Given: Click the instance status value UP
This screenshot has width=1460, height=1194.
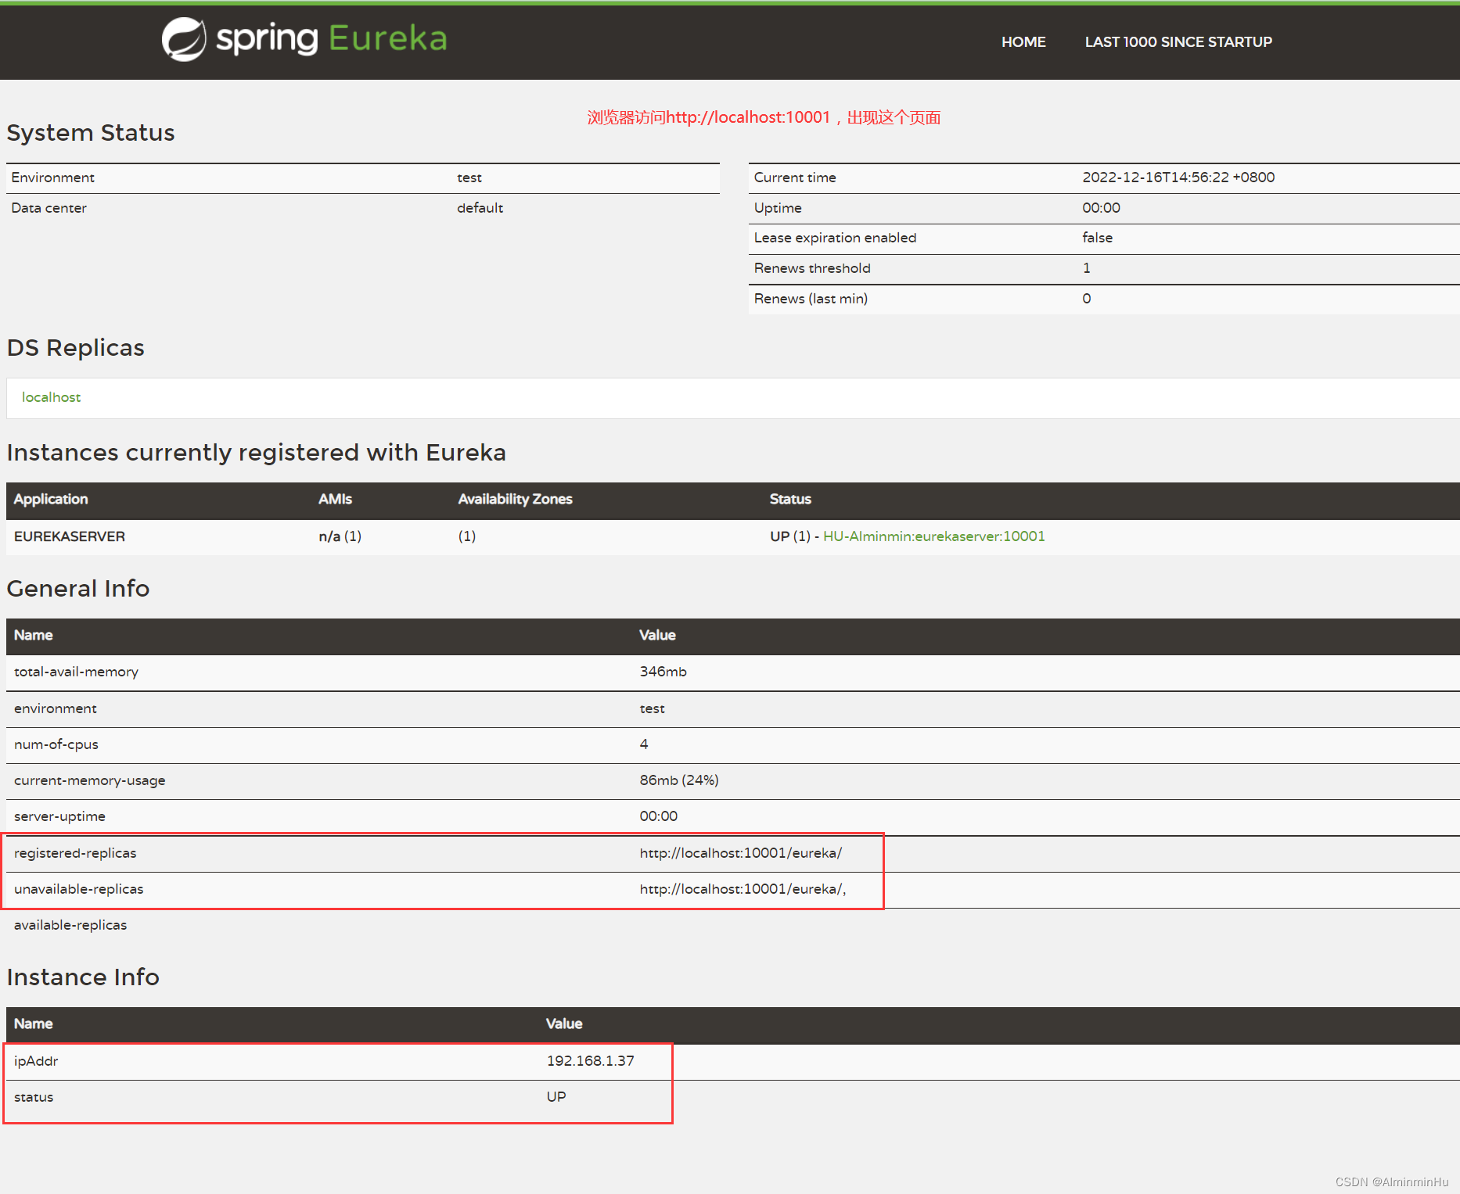Looking at the screenshot, I should (x=556, y=1097).
